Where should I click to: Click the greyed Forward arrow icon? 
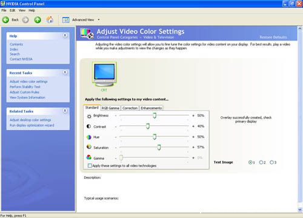tap(25, 20)
